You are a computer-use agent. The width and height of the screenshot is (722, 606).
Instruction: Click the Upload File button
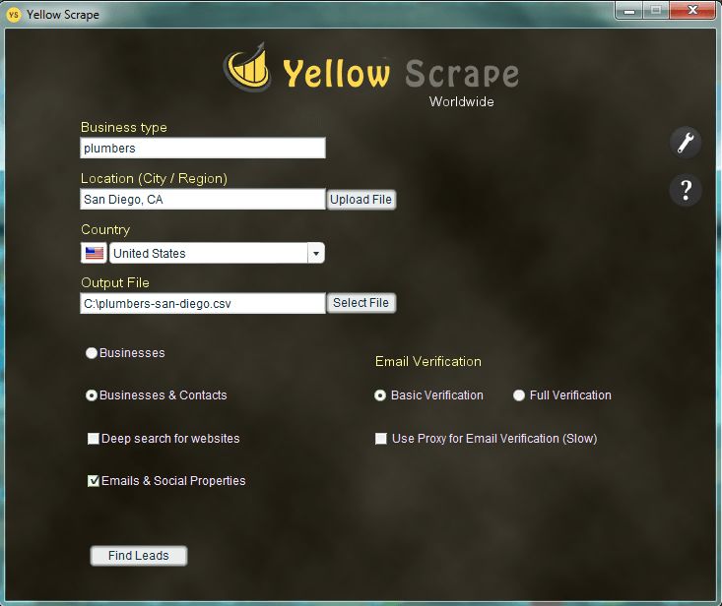click(x=361, y=200)
